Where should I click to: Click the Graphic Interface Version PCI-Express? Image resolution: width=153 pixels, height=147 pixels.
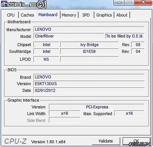pos(97,107)
